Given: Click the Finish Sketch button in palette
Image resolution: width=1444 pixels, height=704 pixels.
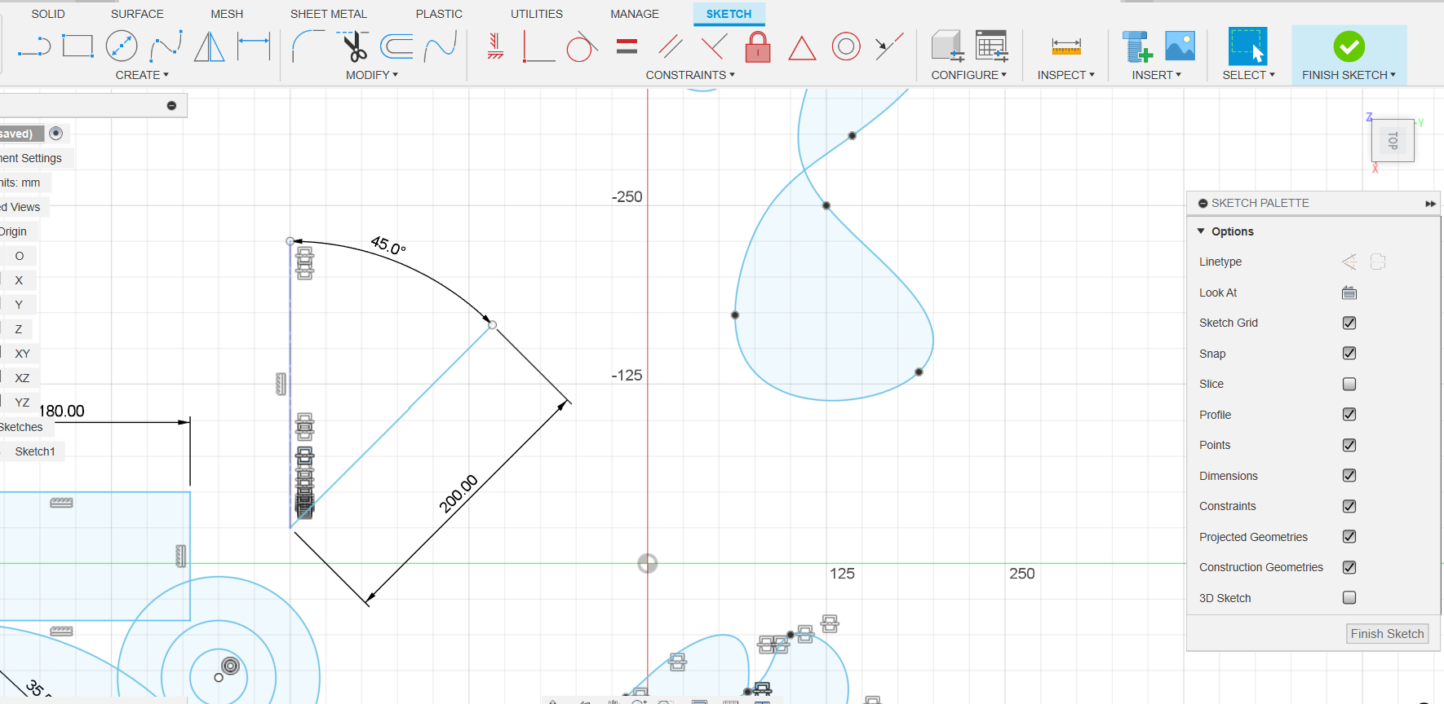Looking at the screenshot, I should click(1388, 634).
